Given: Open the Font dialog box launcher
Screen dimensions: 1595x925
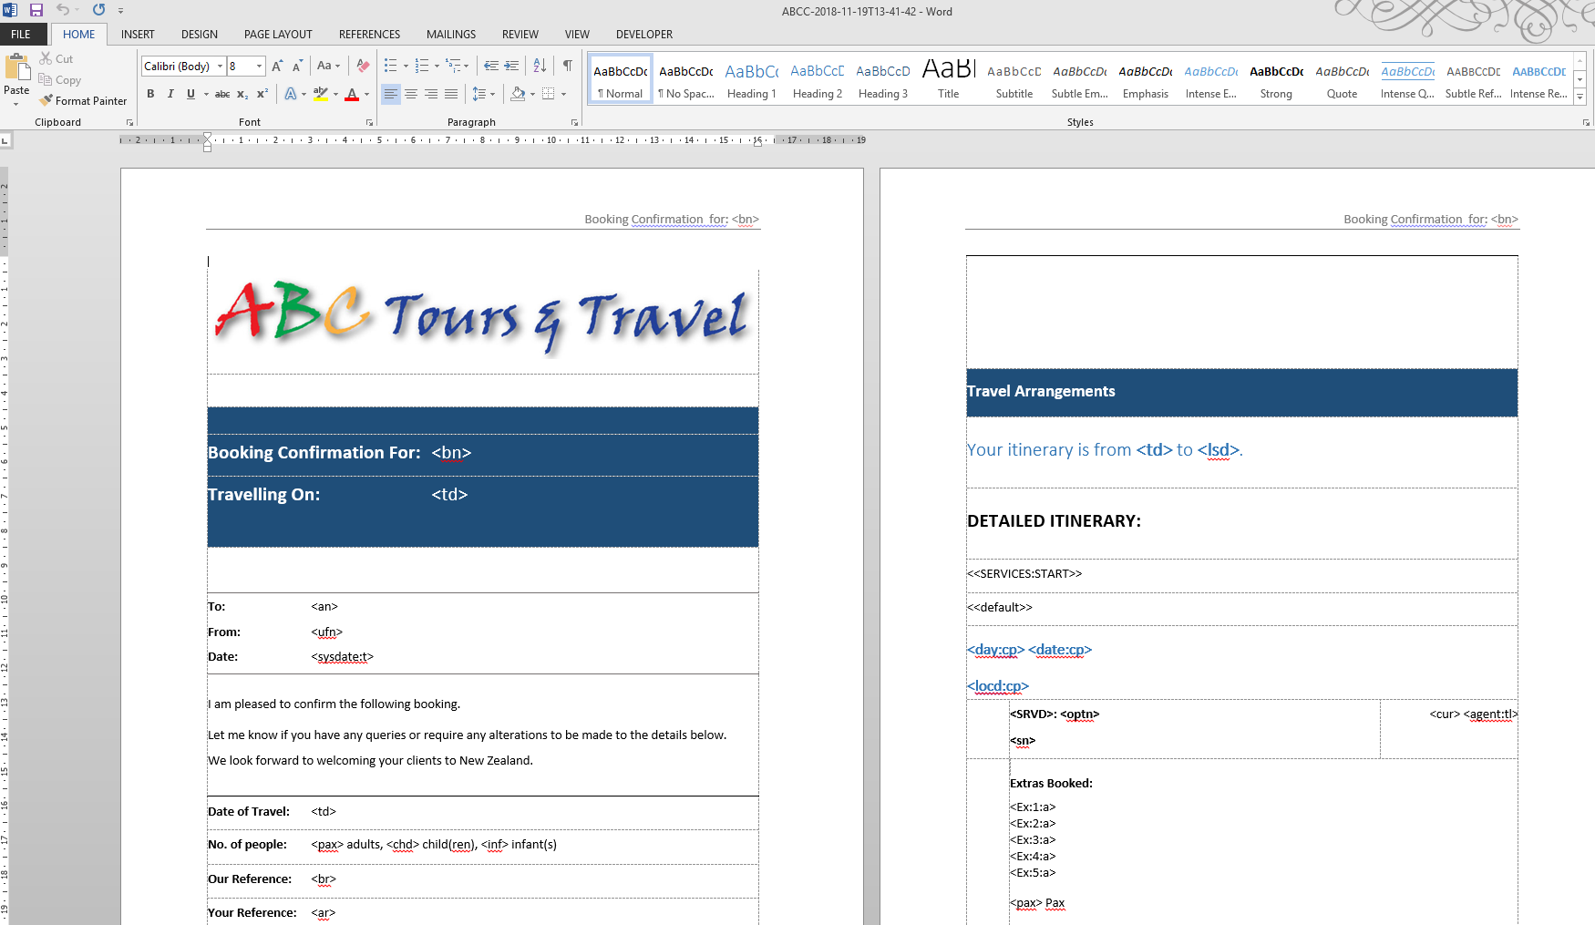Looking at the screenshot, I should coord(369,122).
